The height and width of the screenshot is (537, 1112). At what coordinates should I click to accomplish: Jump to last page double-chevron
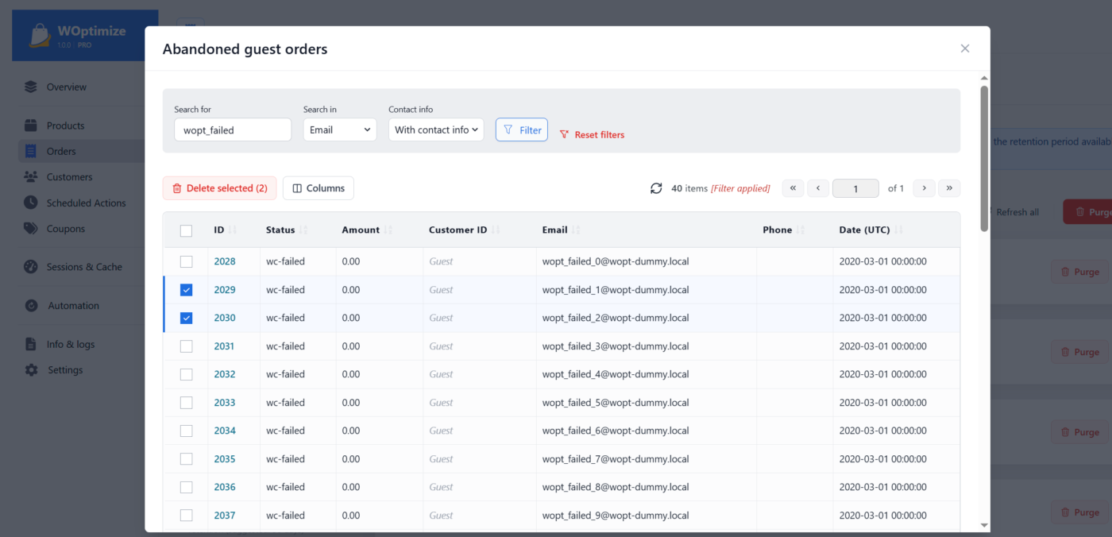pos(949,188)
